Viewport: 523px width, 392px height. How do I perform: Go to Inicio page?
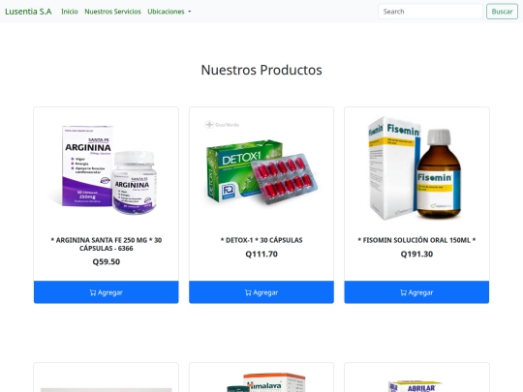(70, 12)
